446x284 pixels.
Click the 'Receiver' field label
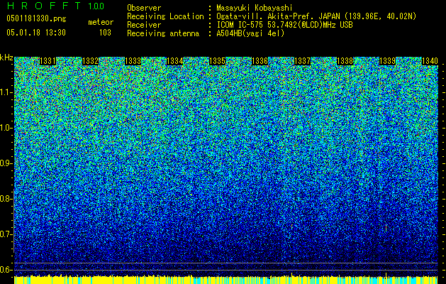click(144, 25)
